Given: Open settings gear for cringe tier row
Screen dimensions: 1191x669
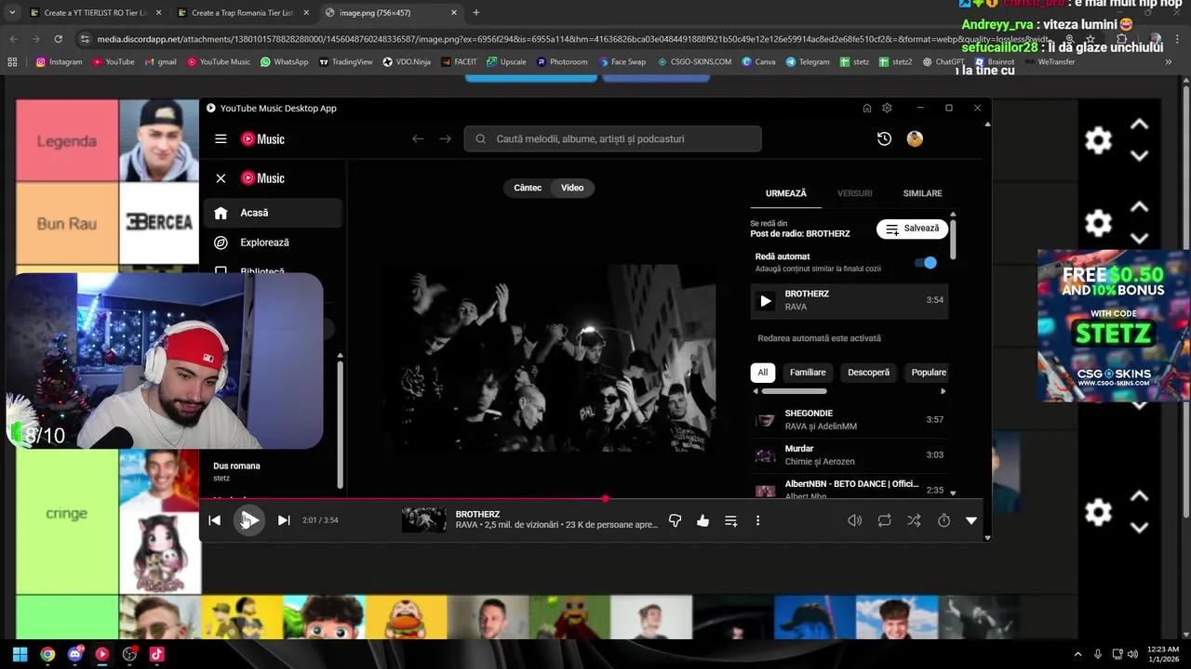Looking at the screenshot, I should tap(1098, 512).
